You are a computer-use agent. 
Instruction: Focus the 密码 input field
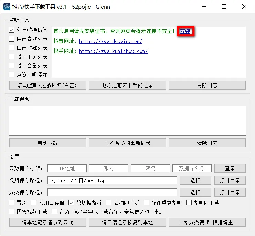150,168
